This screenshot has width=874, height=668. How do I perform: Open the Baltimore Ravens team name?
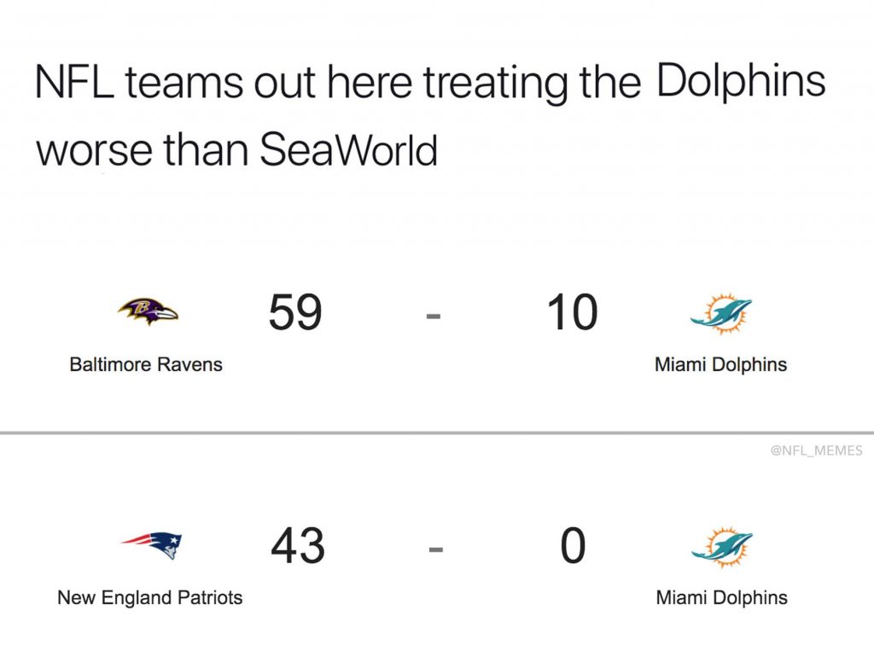(146, 365)
